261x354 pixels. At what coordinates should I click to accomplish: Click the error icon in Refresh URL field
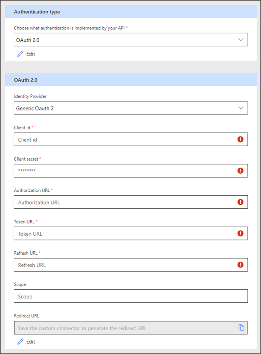241,265
